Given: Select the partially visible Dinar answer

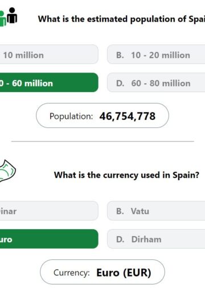Looking at the screenshot, I should tap(49, 211).
